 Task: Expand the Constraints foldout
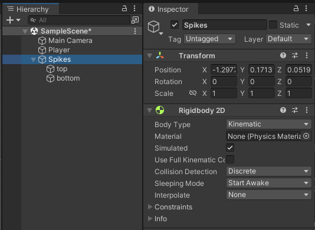tap(150, 206)
